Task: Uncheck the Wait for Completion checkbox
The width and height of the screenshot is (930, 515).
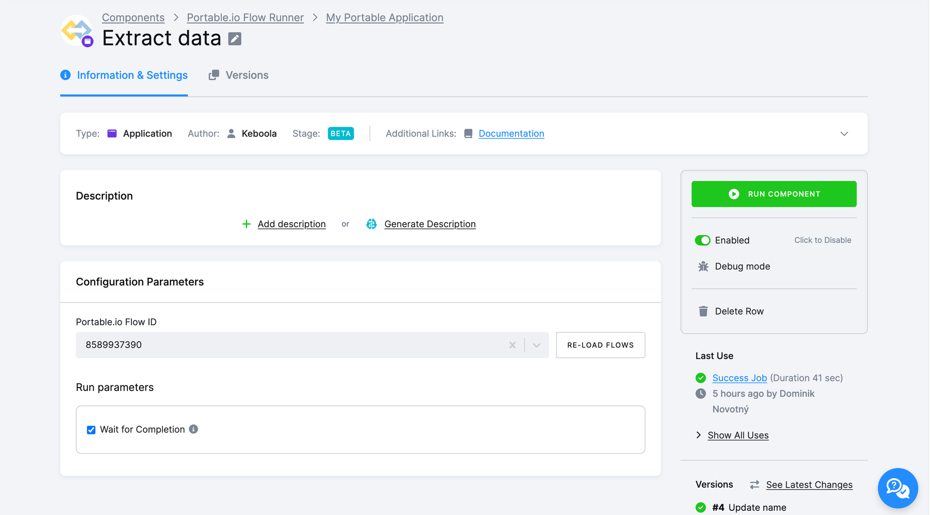Action: [91, 429]
